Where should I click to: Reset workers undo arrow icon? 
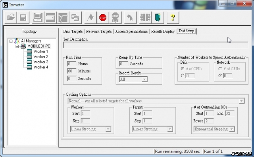coord(130,17)
